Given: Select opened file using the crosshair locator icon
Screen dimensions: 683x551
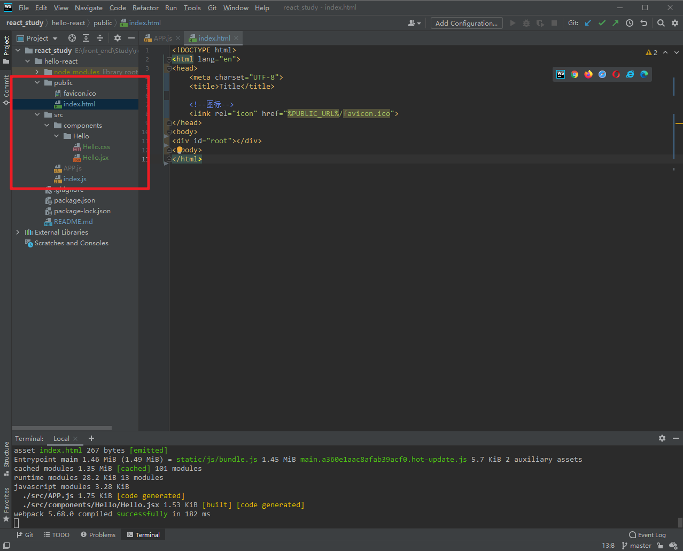Looking at the screenshot, I should pyautogui.click(x=72, y=38).
